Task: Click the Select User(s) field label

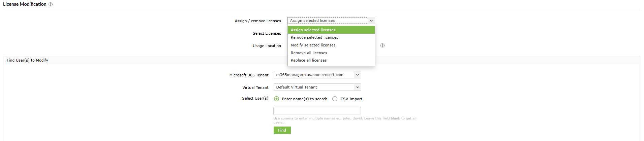Action: (x=255, y=98)
